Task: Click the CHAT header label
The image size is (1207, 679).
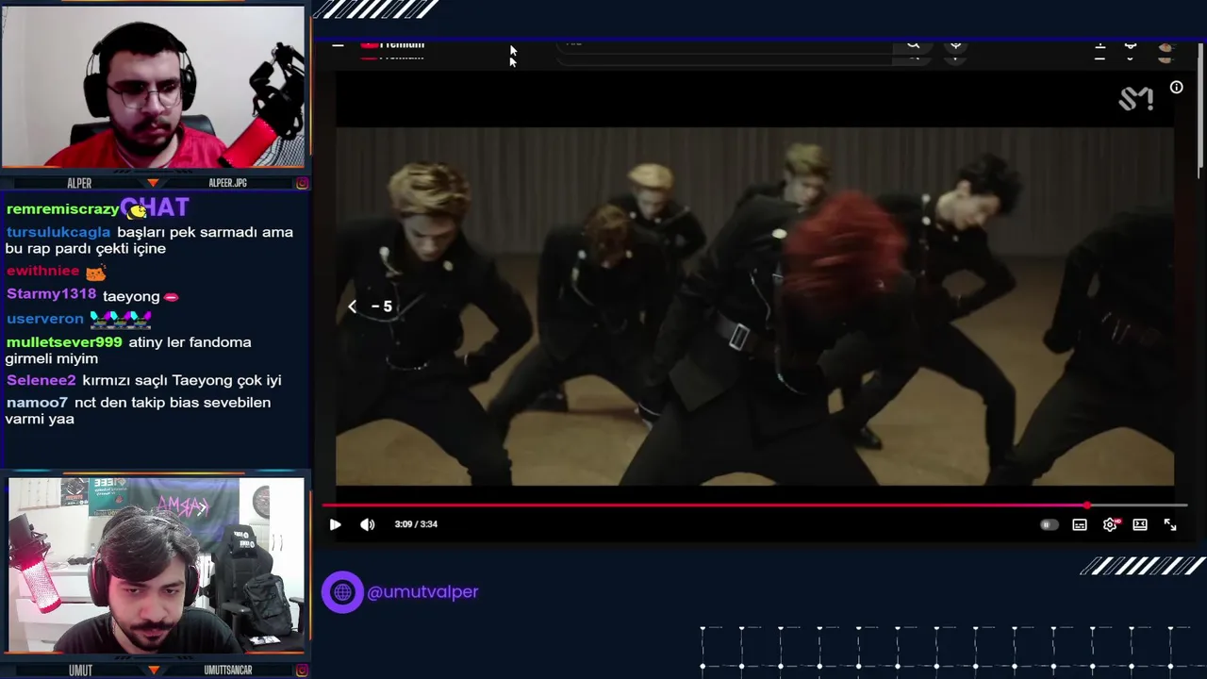Action: click(155, 207)
